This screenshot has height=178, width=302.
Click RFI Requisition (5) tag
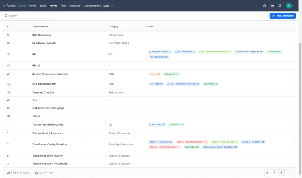pos(159,57)
